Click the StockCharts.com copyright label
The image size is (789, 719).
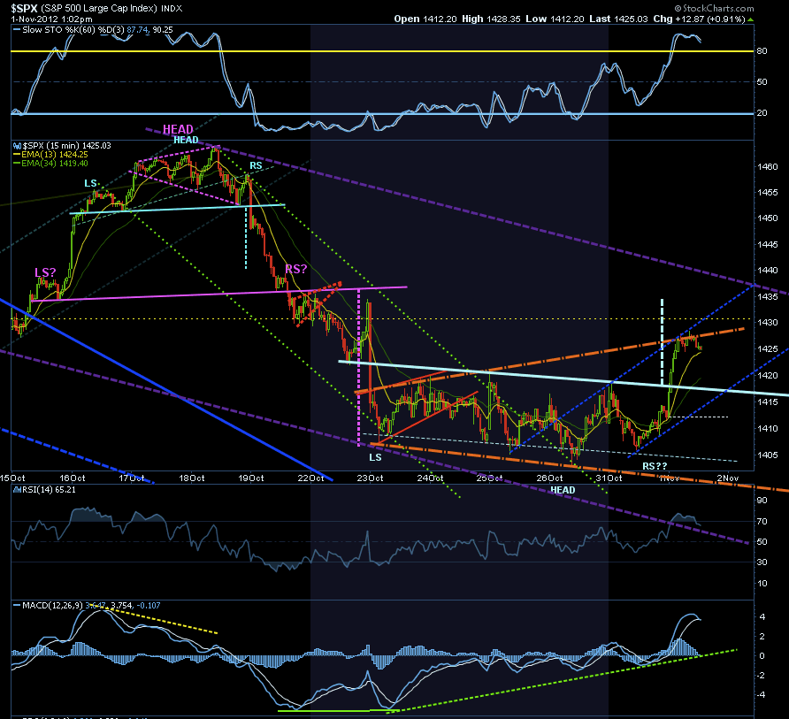pyautogui.click(x=714, y=8)
